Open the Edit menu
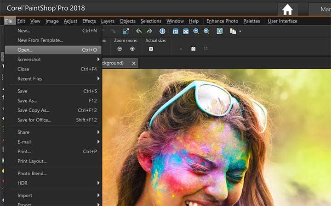This screenshot has height=206, width=331. click(21, 21)
